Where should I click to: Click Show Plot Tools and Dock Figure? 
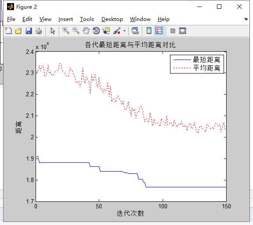183,31
